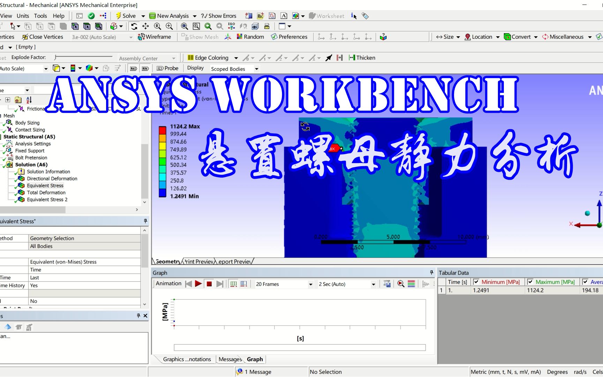Click the tags icon
Image resolution: width=603 pixels, height=377 pixels.
(x=365, y=16)
